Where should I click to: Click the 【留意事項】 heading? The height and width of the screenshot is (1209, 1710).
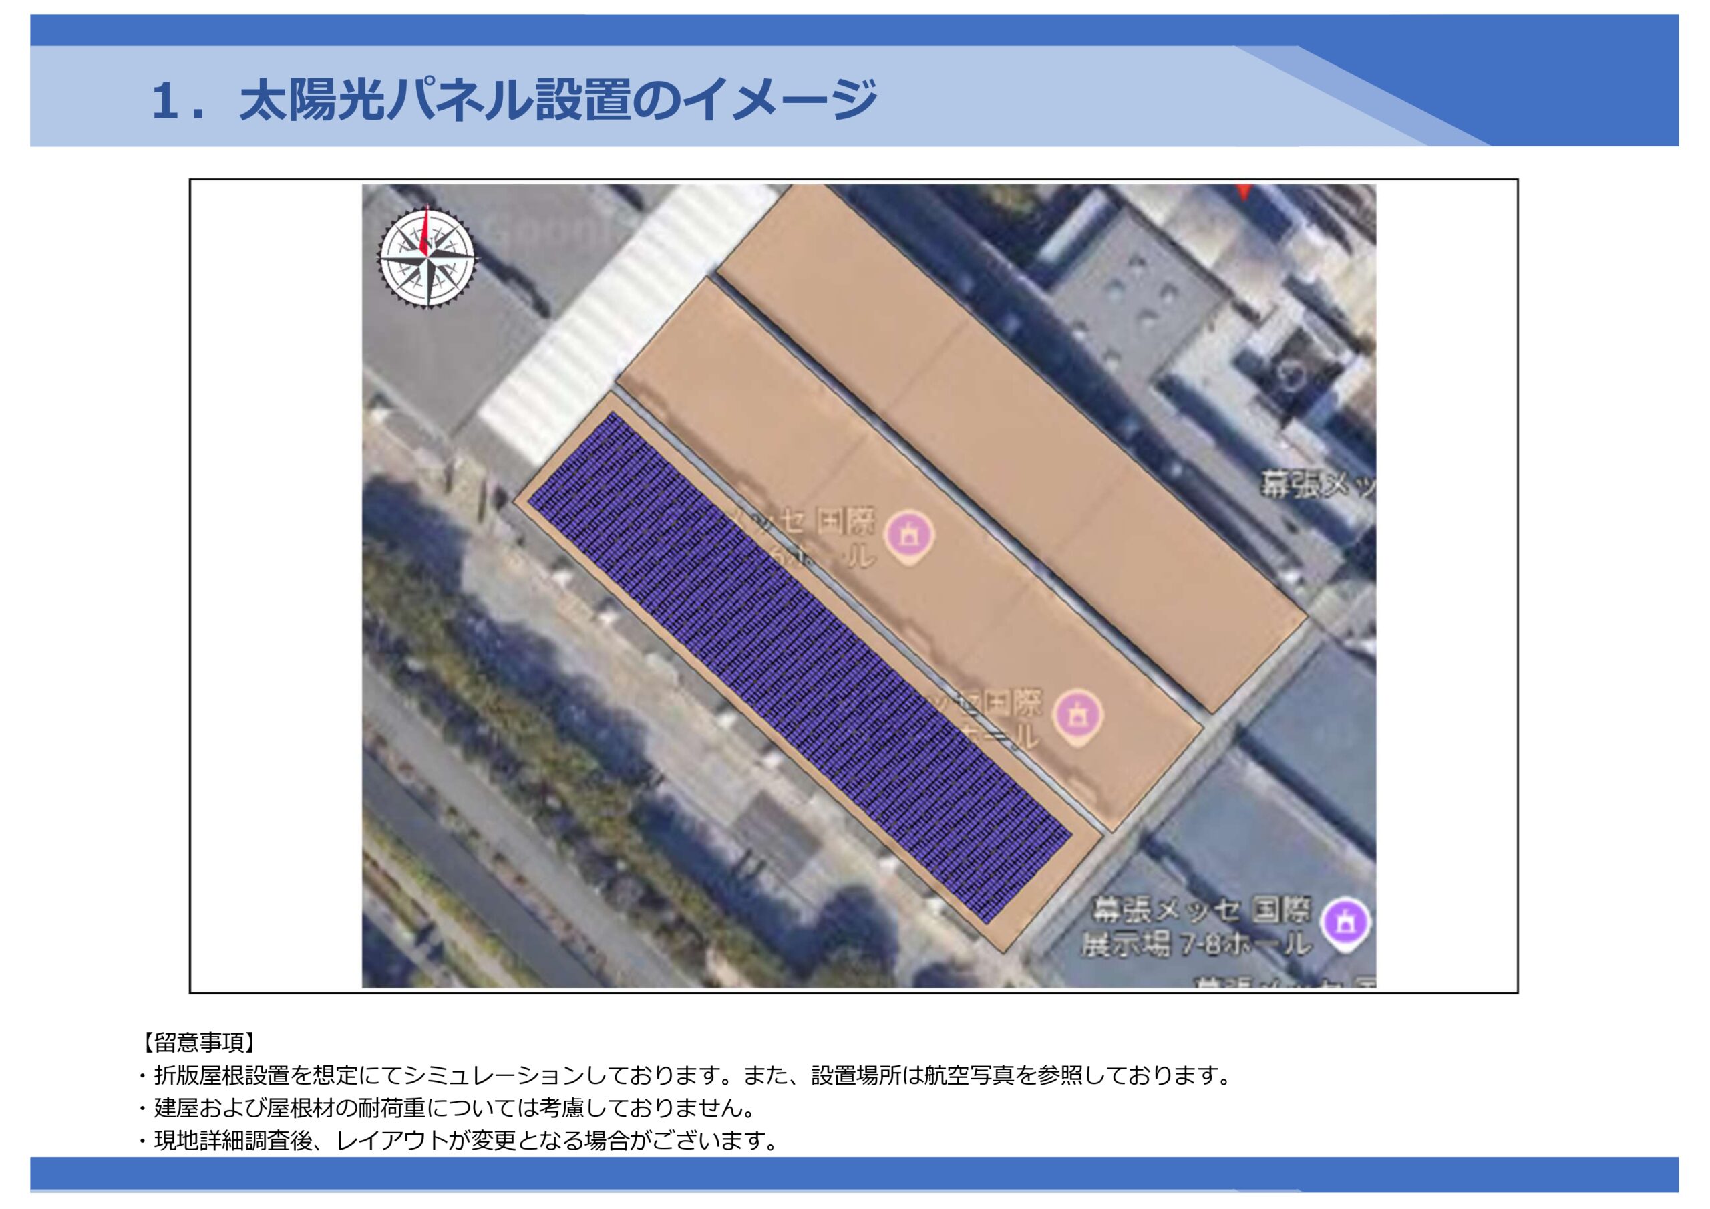tap(198, 1041)
